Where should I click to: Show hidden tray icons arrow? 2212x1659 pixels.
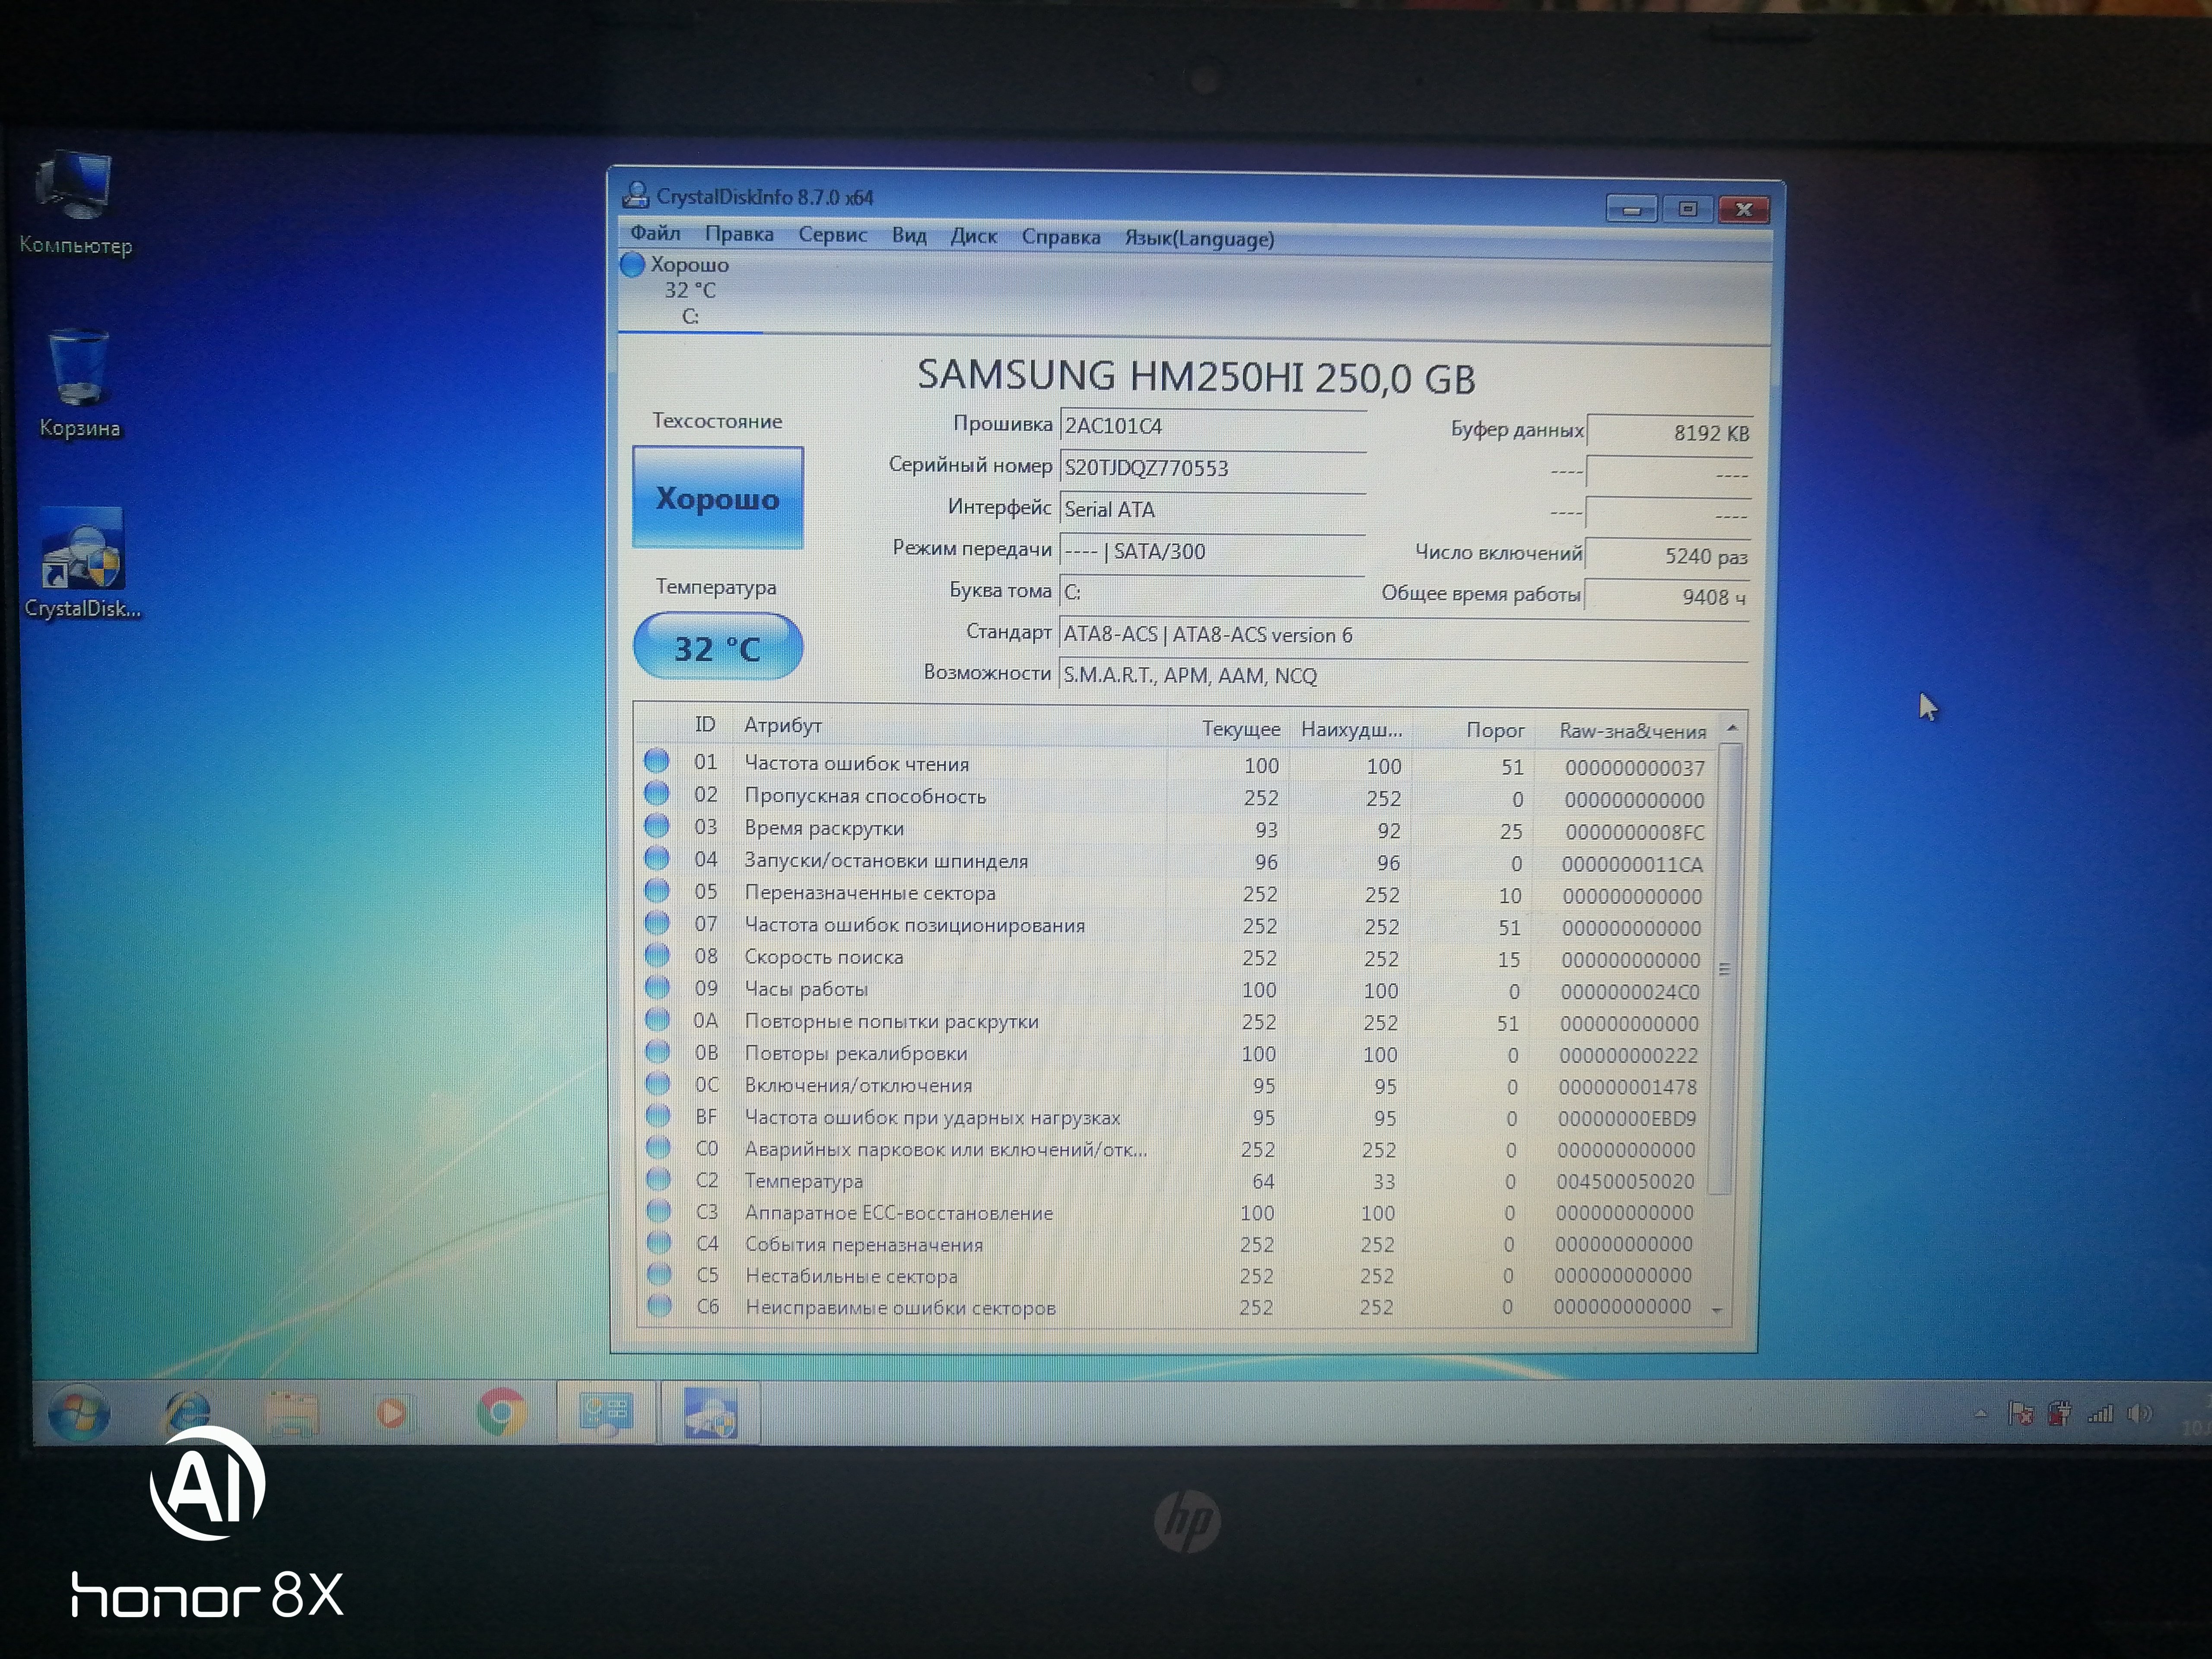click(x=1980, y=1413)
